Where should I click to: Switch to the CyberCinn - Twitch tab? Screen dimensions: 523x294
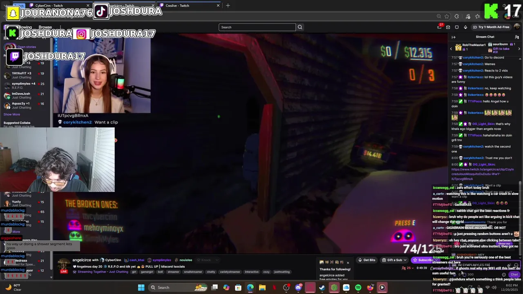49,6
